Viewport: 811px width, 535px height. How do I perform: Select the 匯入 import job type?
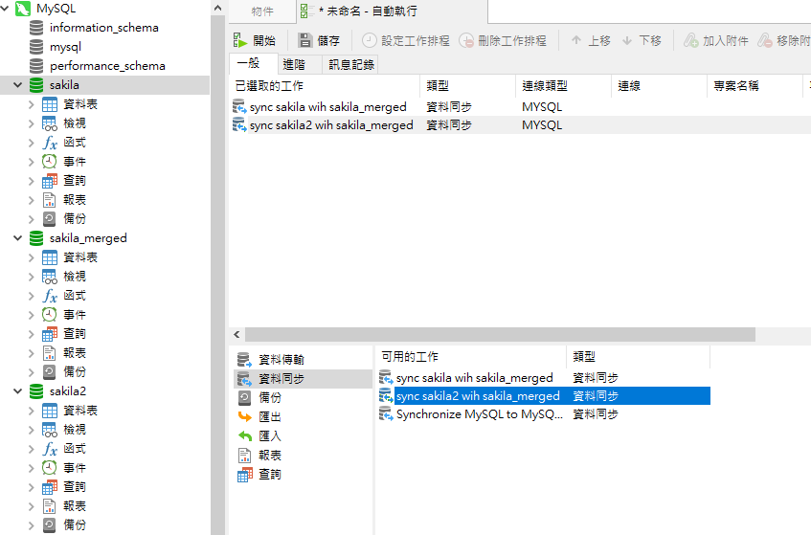[244, 436]
